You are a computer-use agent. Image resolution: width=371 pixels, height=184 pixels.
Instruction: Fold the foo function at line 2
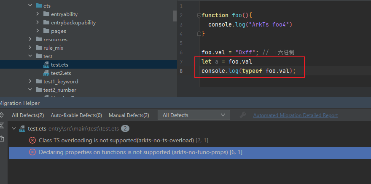tap(199, 16)
